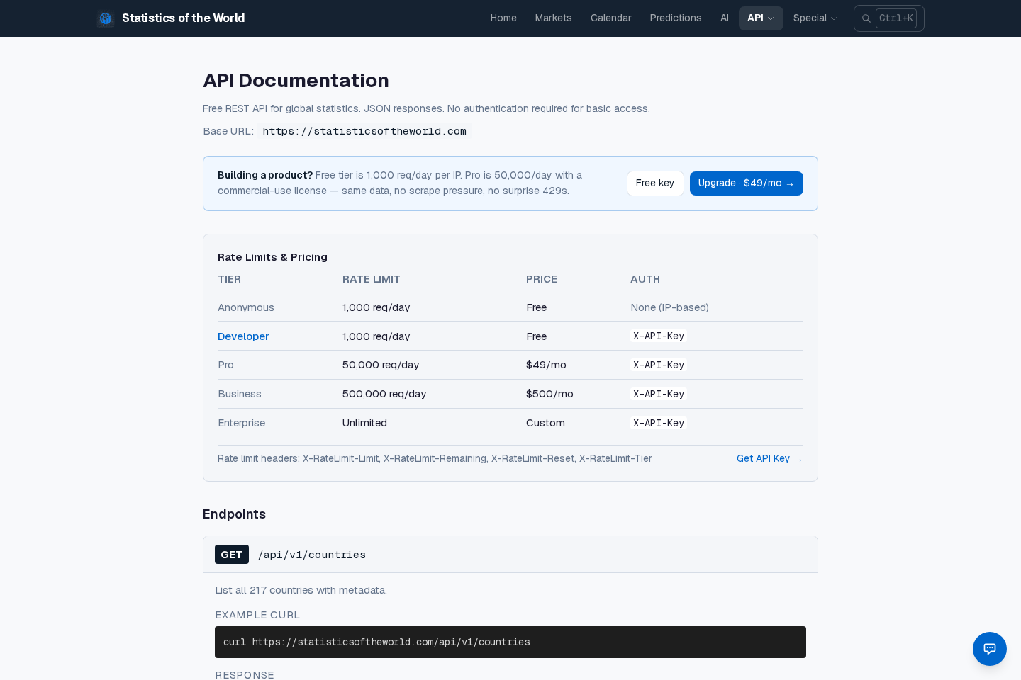The height and width of the screenshot is (680, 1021).
Task: Click the None (IP-based) auth cell
Action: tap(670, 307)
